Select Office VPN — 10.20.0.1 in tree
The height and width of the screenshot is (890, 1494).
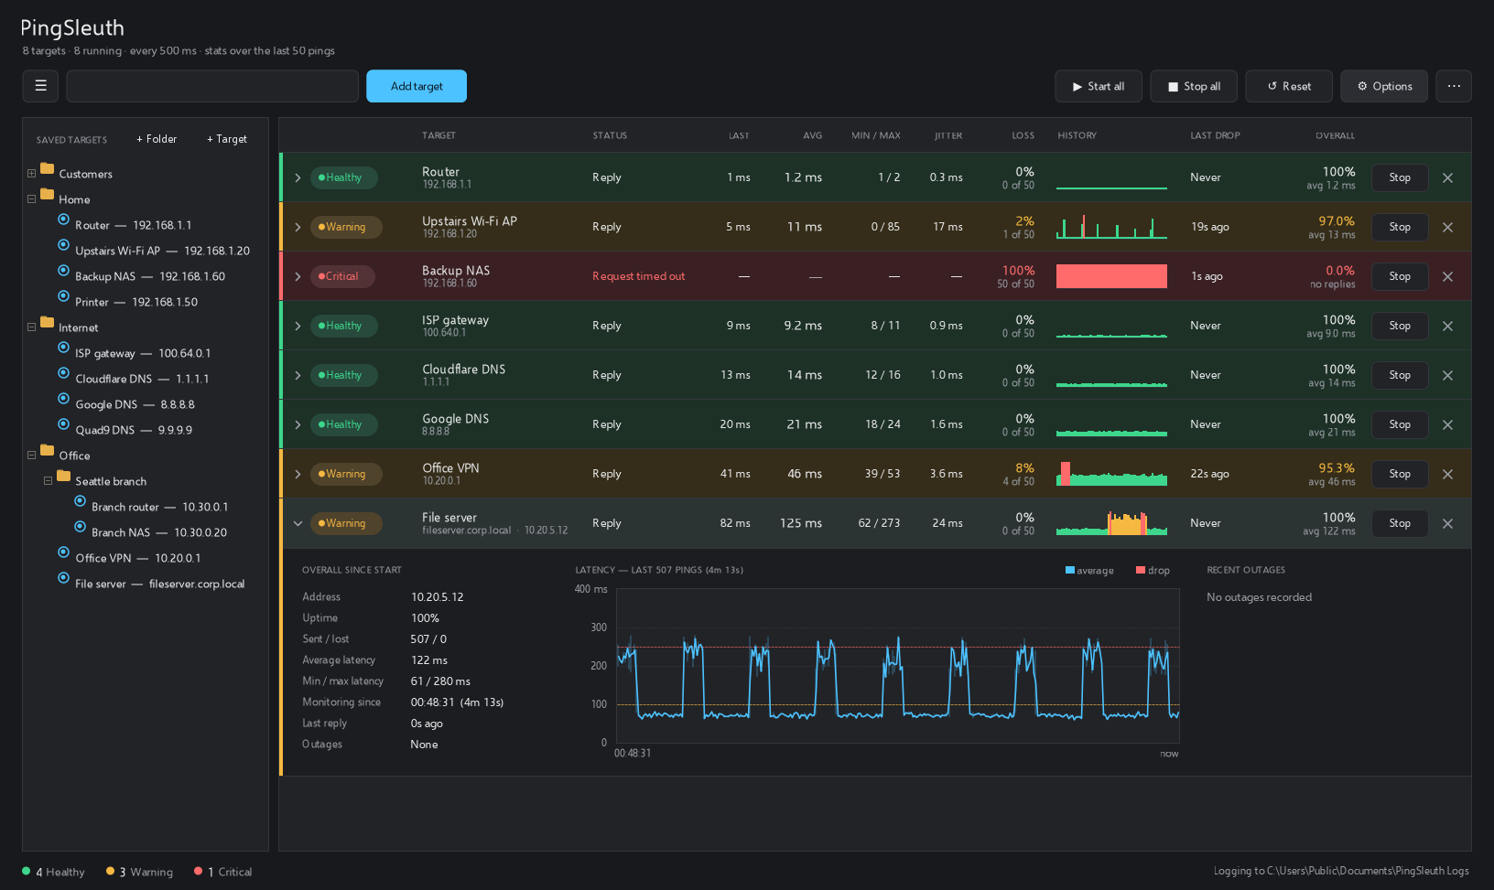[137, 558]
